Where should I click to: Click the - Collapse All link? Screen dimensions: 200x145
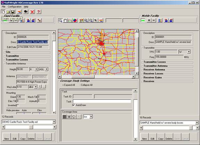[x=86, y=85]
